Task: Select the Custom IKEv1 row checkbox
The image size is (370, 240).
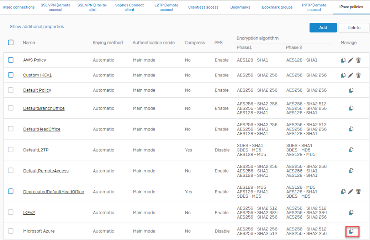Action: tap(11, 75)
